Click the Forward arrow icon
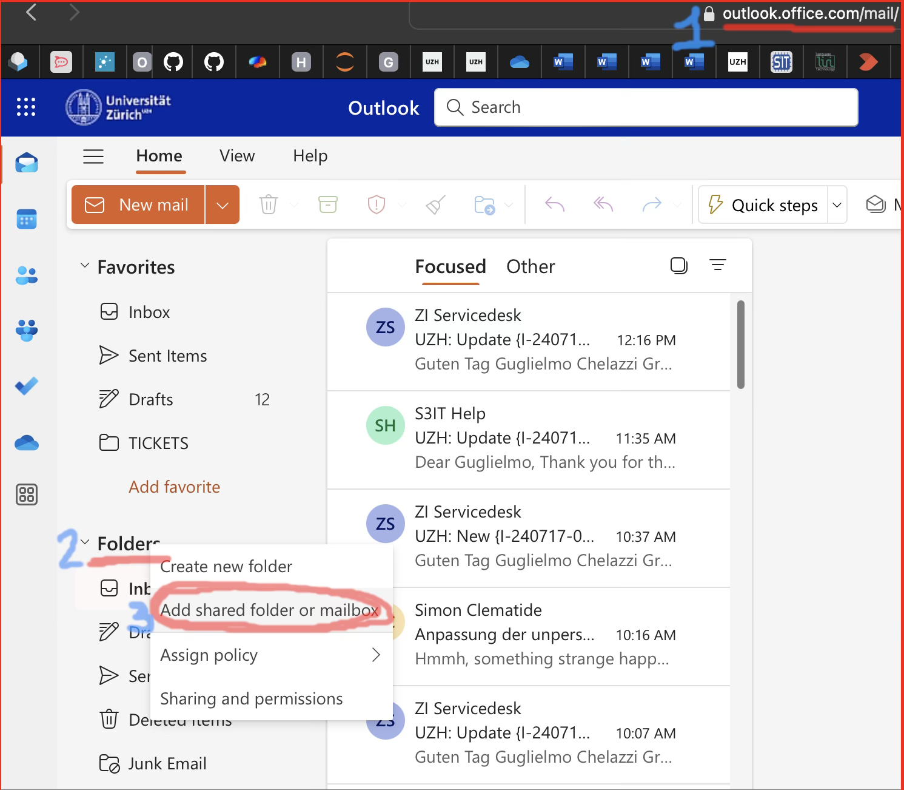Image resolution: width=904 pixels, height=790 pixels. (x=652, y=204)
